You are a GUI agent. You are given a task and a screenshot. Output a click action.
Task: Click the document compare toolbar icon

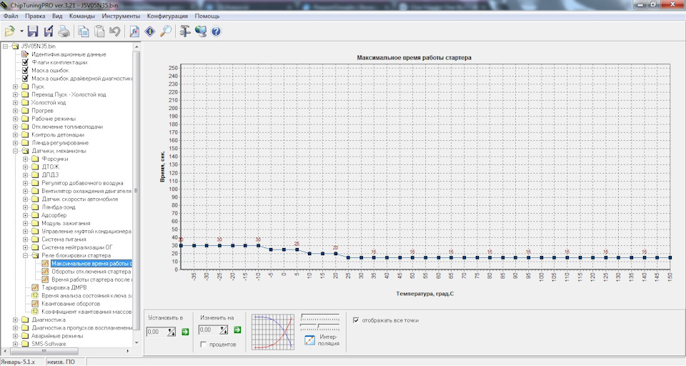pyautogui.click(x=134, y=31)
